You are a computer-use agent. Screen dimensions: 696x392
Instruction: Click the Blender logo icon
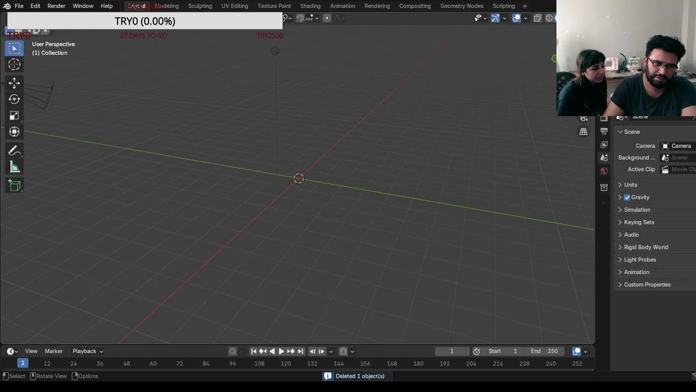click(x=7, y=6)
